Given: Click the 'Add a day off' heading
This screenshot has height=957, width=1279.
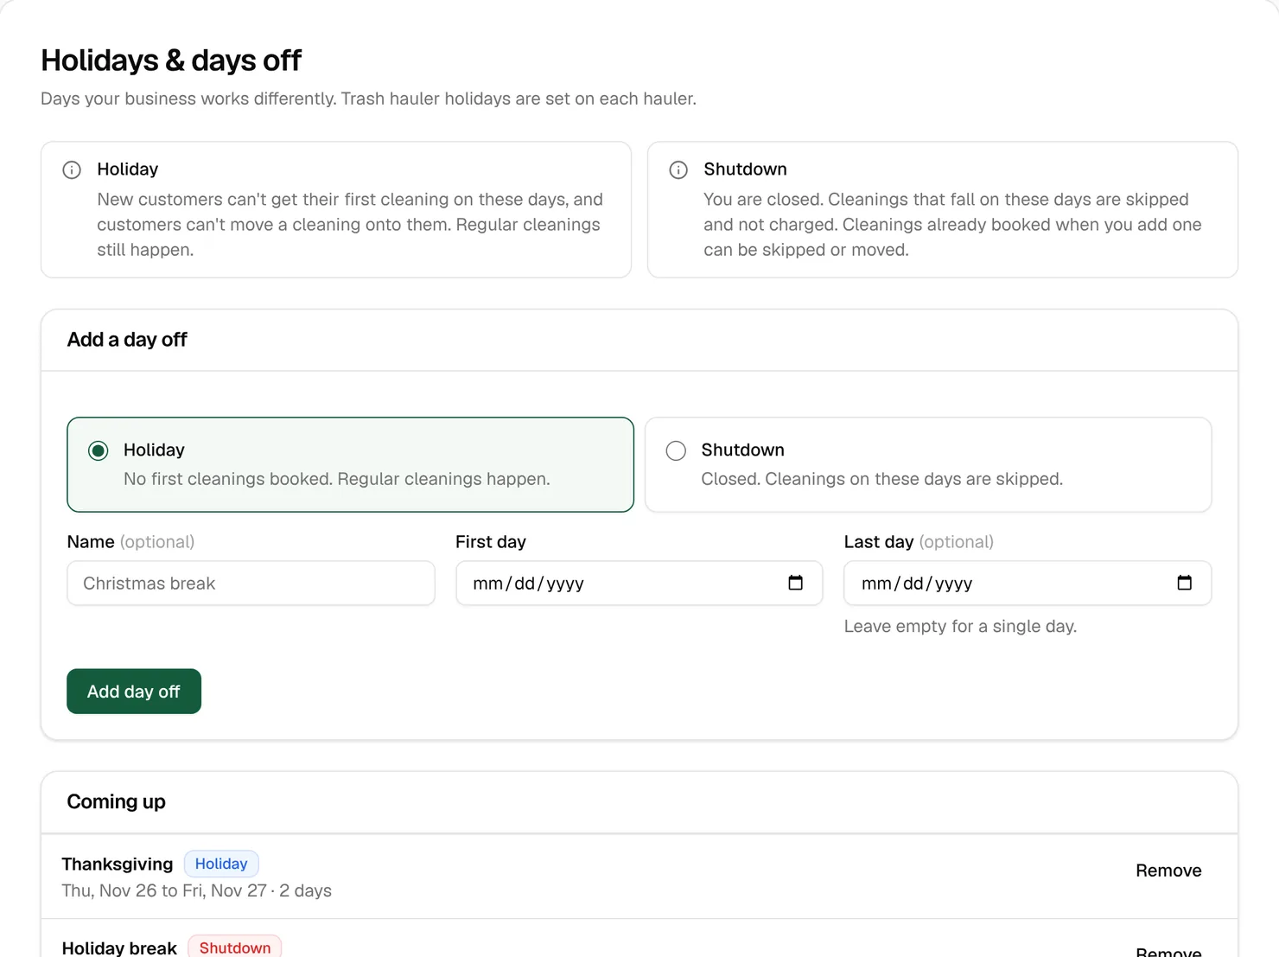Looking at the screenshot, I should pyautogui.click(x=127, y=340).
